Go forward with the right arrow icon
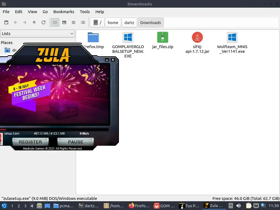 pyautogui.click(x=25, y=22)
